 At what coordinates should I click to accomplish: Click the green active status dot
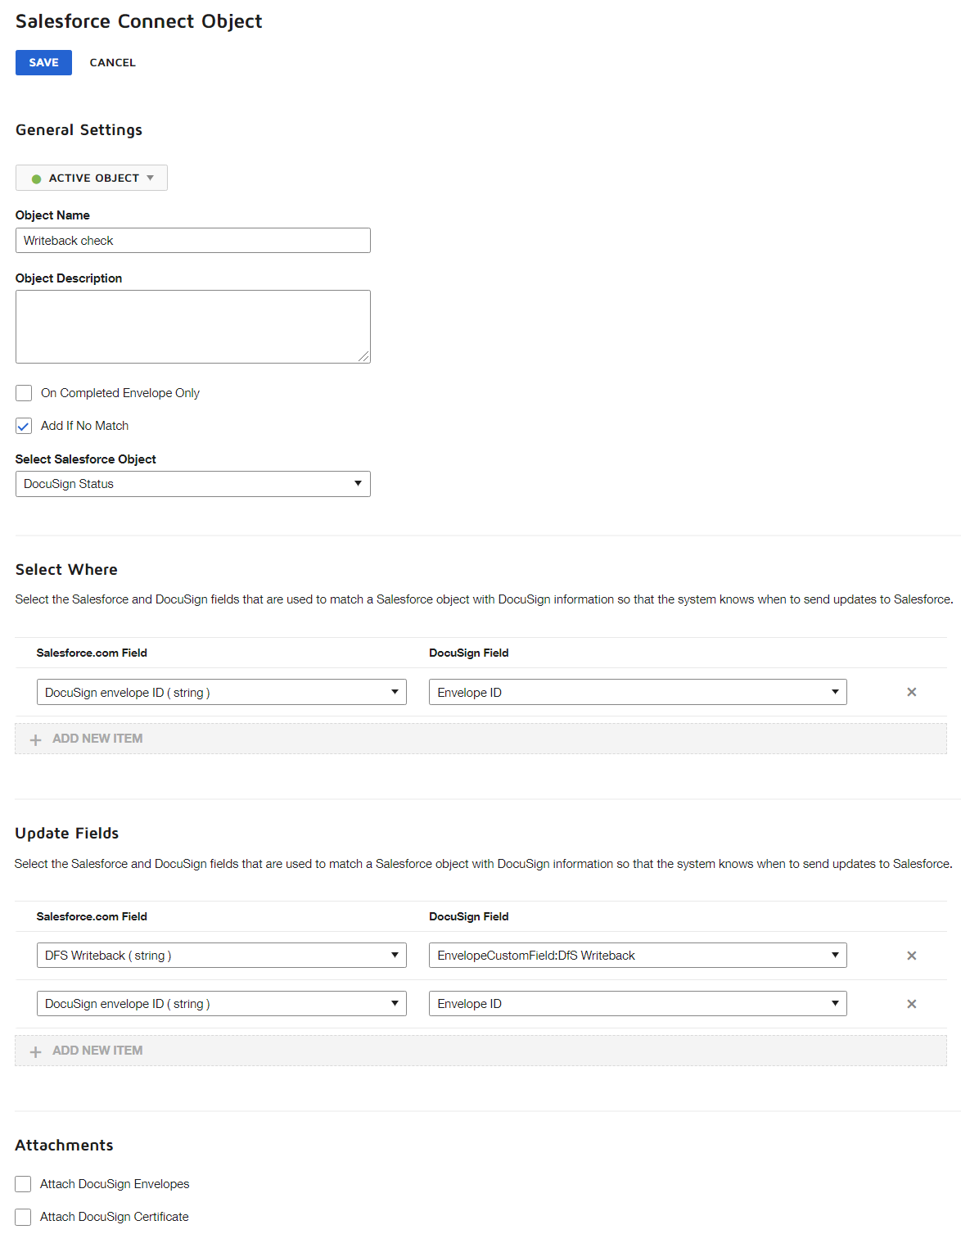[x=34, y=178]
